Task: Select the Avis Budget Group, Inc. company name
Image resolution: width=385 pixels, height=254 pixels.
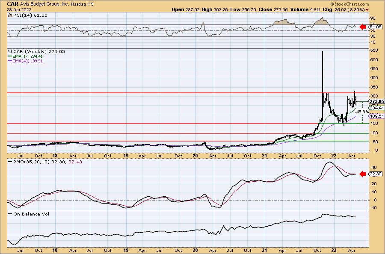Action: point(44,4)
